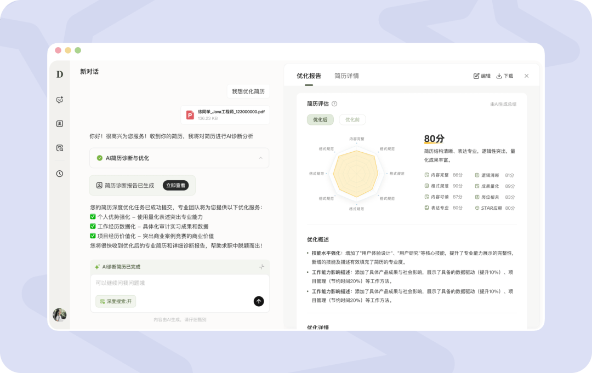The image size is (592, 373).
Task: Collapse the AI诊断简历已完成 status bar
Action: (261, 267)
